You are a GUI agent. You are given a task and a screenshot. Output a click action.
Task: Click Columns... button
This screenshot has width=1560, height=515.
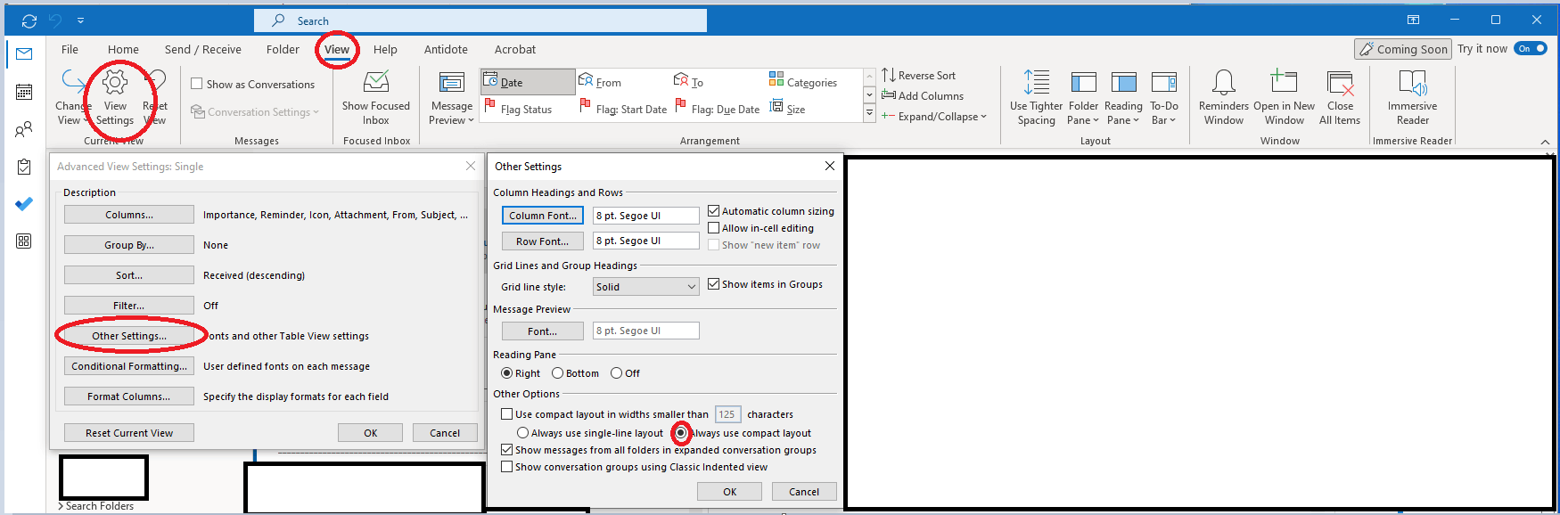[x=129, y=215]
